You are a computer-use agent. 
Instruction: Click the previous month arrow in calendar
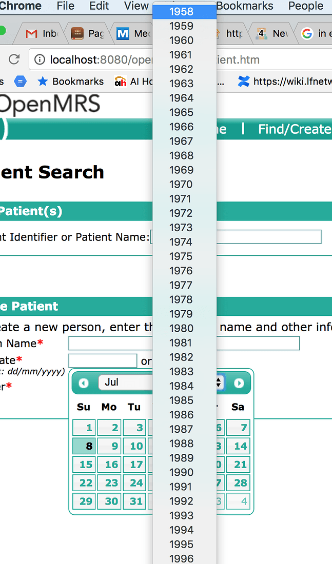[84, 383]
